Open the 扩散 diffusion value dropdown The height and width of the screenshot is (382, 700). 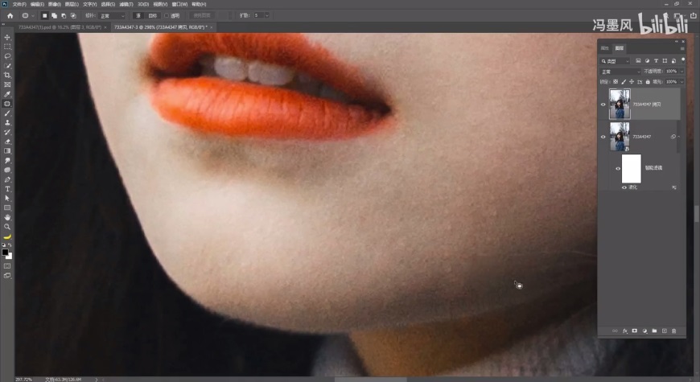click(267, 15)
